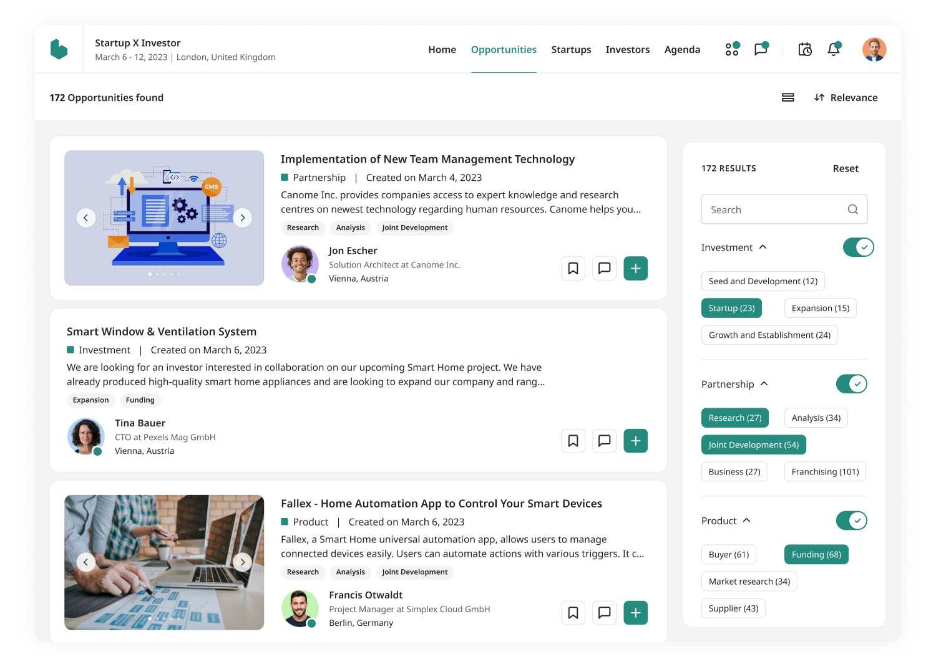Add Tina Bauer's opportunity with plus
The height and width of the screenshot is (667, 936).
[x=635, y=441]
